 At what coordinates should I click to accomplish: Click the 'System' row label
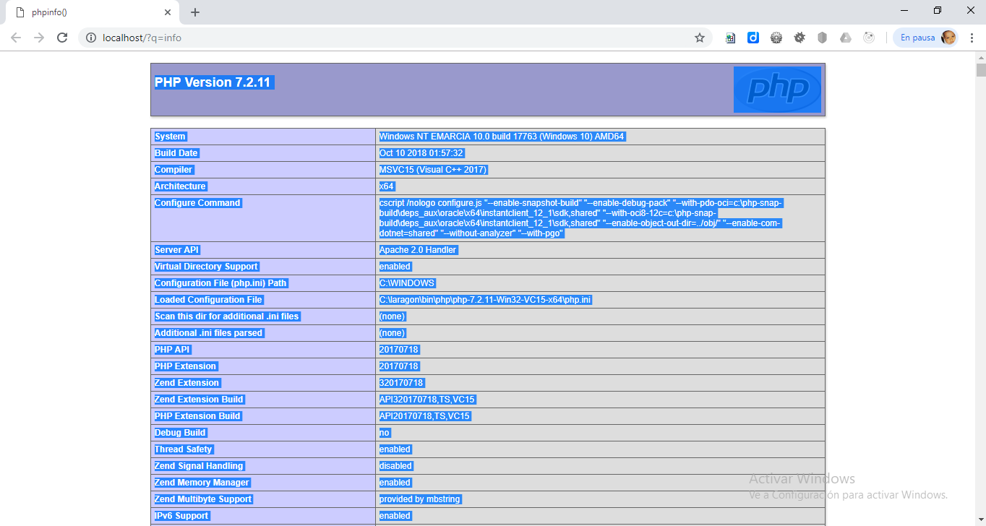click(x=170, y=137)
